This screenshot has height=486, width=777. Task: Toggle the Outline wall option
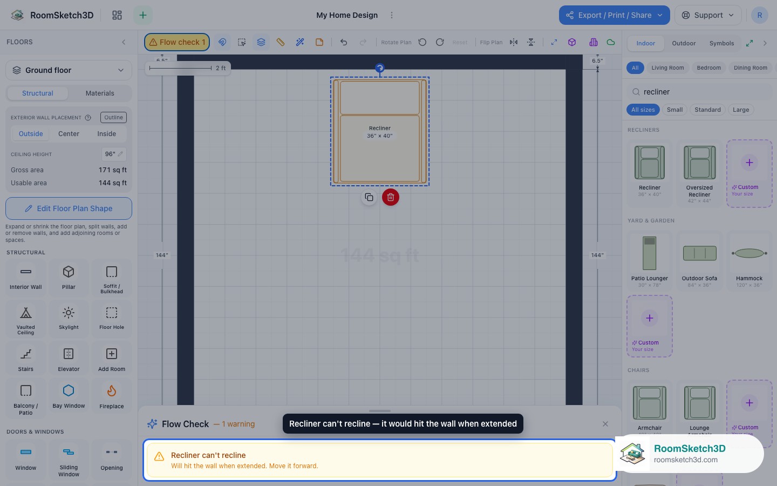(x=113, y=118)
